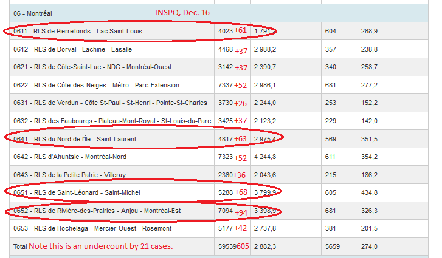This screenshot has width=442, height=258.
Task: Click value 201,5 in Hochelaga row
Action: [x=369, y=228]
